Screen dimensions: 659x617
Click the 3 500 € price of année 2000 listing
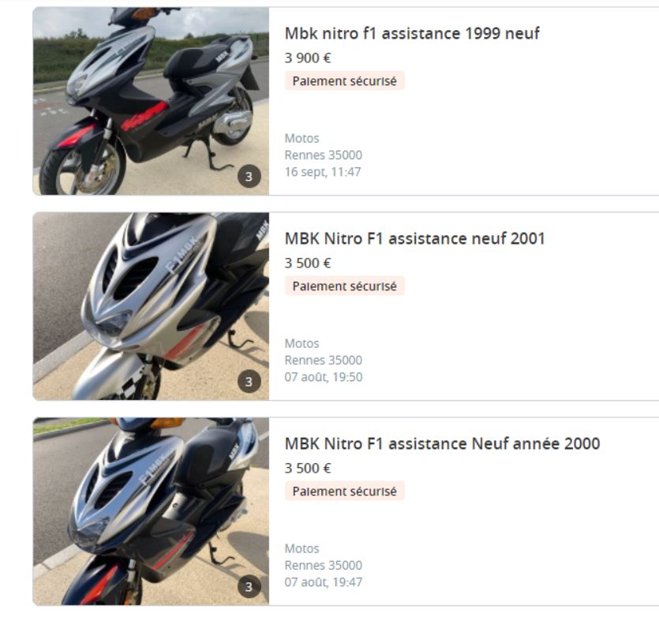pos(308,468)
